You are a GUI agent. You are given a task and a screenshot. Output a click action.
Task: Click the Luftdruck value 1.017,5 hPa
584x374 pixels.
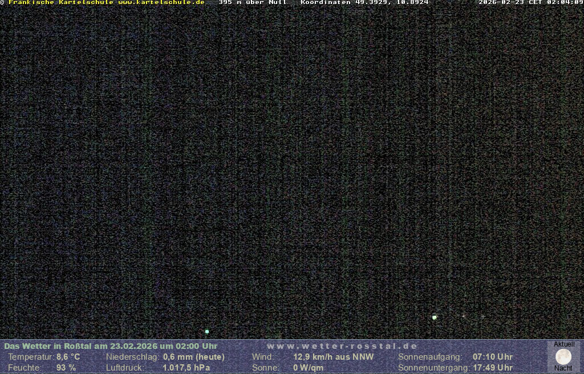[x=186, y=368]
